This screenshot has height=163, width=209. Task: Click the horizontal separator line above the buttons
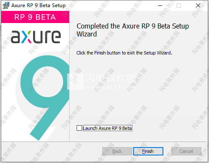(x=104, y=142)
